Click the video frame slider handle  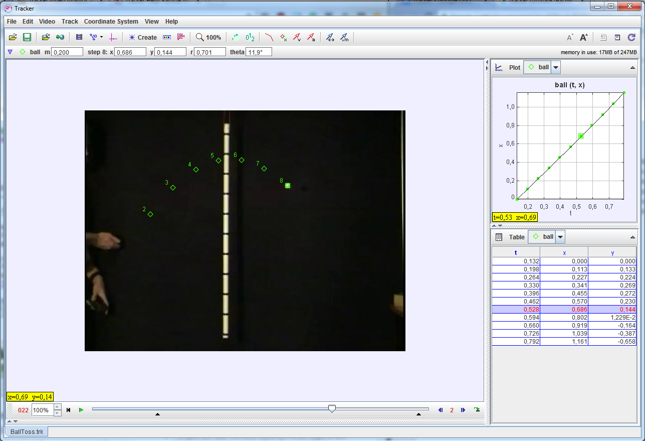coord(332,409)
